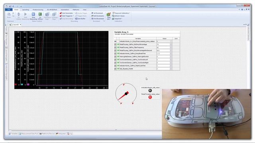Click value field of Bypass_Enable row
Screen dimensions: 255x143
(163, 69)
